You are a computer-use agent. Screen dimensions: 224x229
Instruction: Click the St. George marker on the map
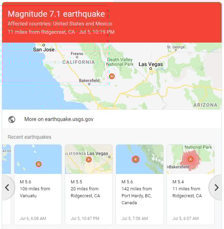176,50
